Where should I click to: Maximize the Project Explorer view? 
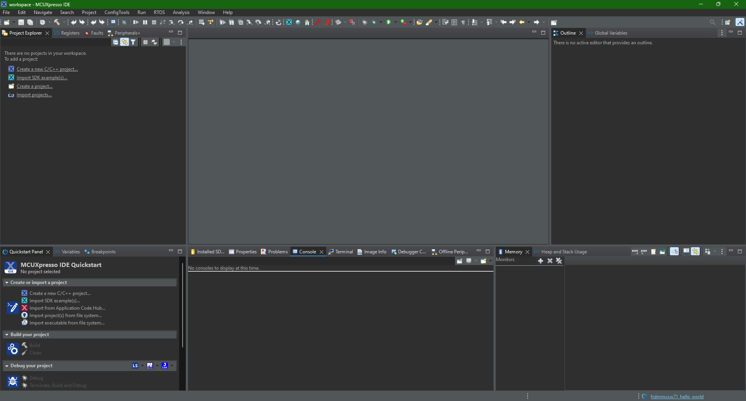click(180, 33)
